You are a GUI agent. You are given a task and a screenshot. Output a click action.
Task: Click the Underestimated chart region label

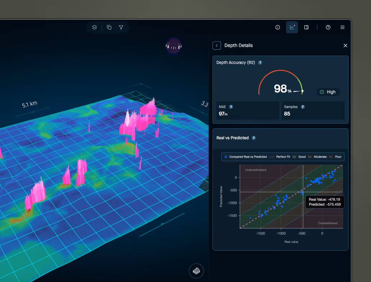click(x=256, y=170)
